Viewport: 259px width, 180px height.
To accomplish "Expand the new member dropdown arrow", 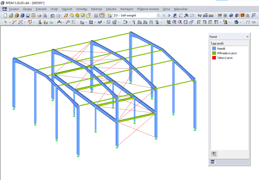I will [x=25, y=22].
